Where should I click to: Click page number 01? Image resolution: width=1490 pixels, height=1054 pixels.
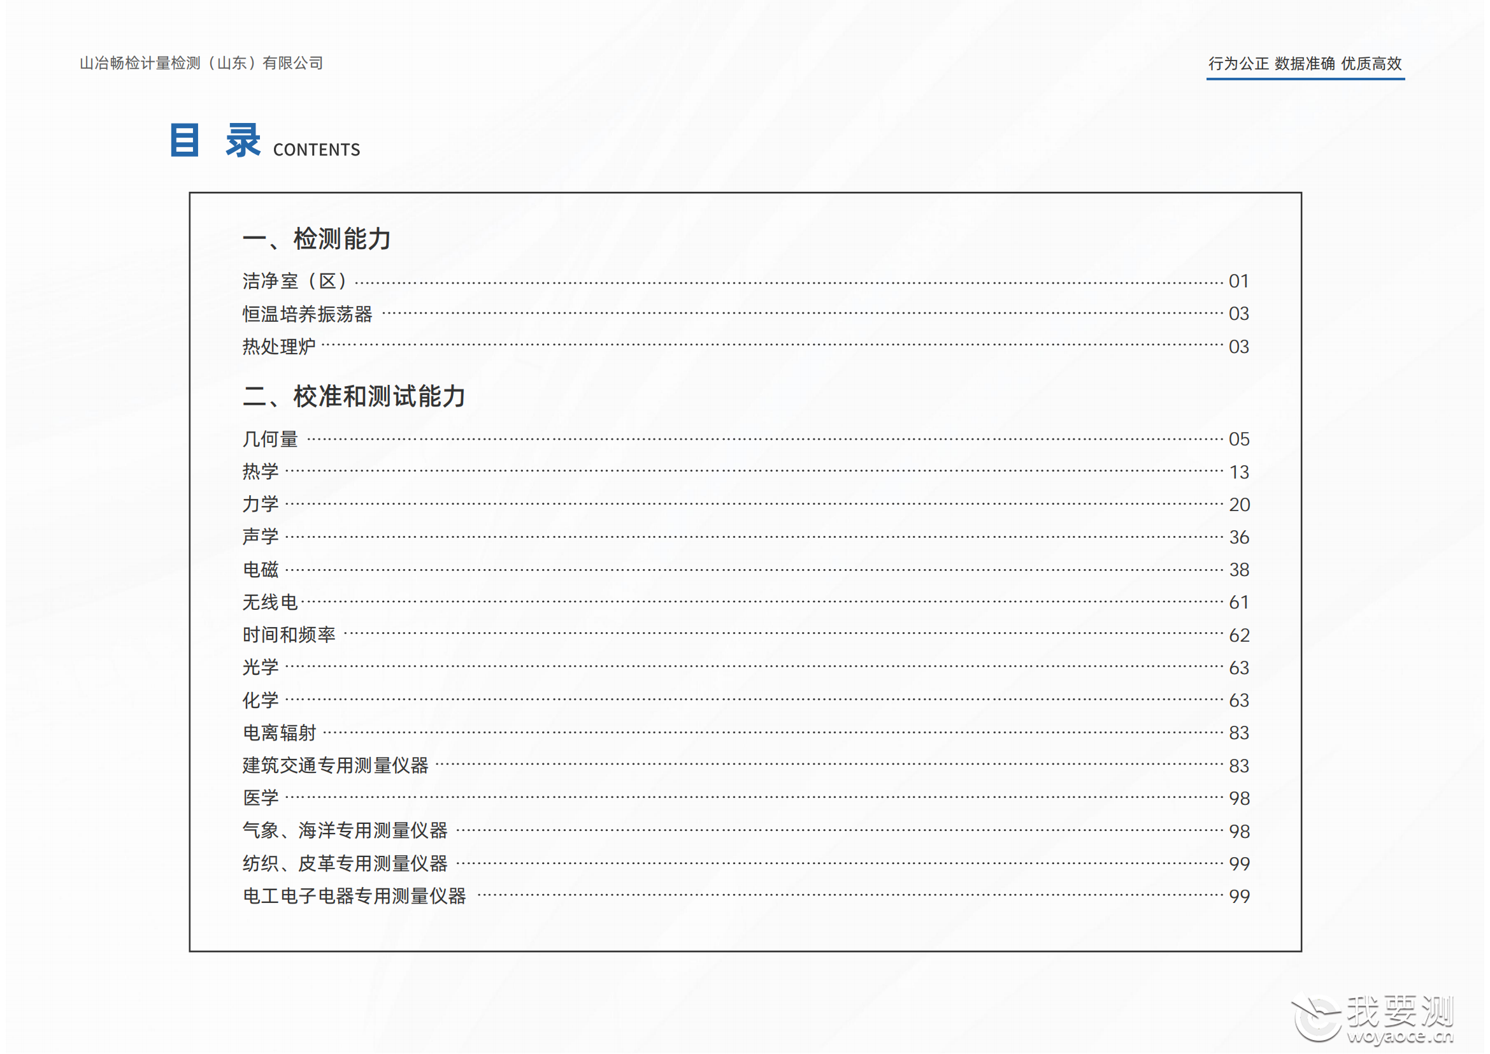[x=1239, y=281]
